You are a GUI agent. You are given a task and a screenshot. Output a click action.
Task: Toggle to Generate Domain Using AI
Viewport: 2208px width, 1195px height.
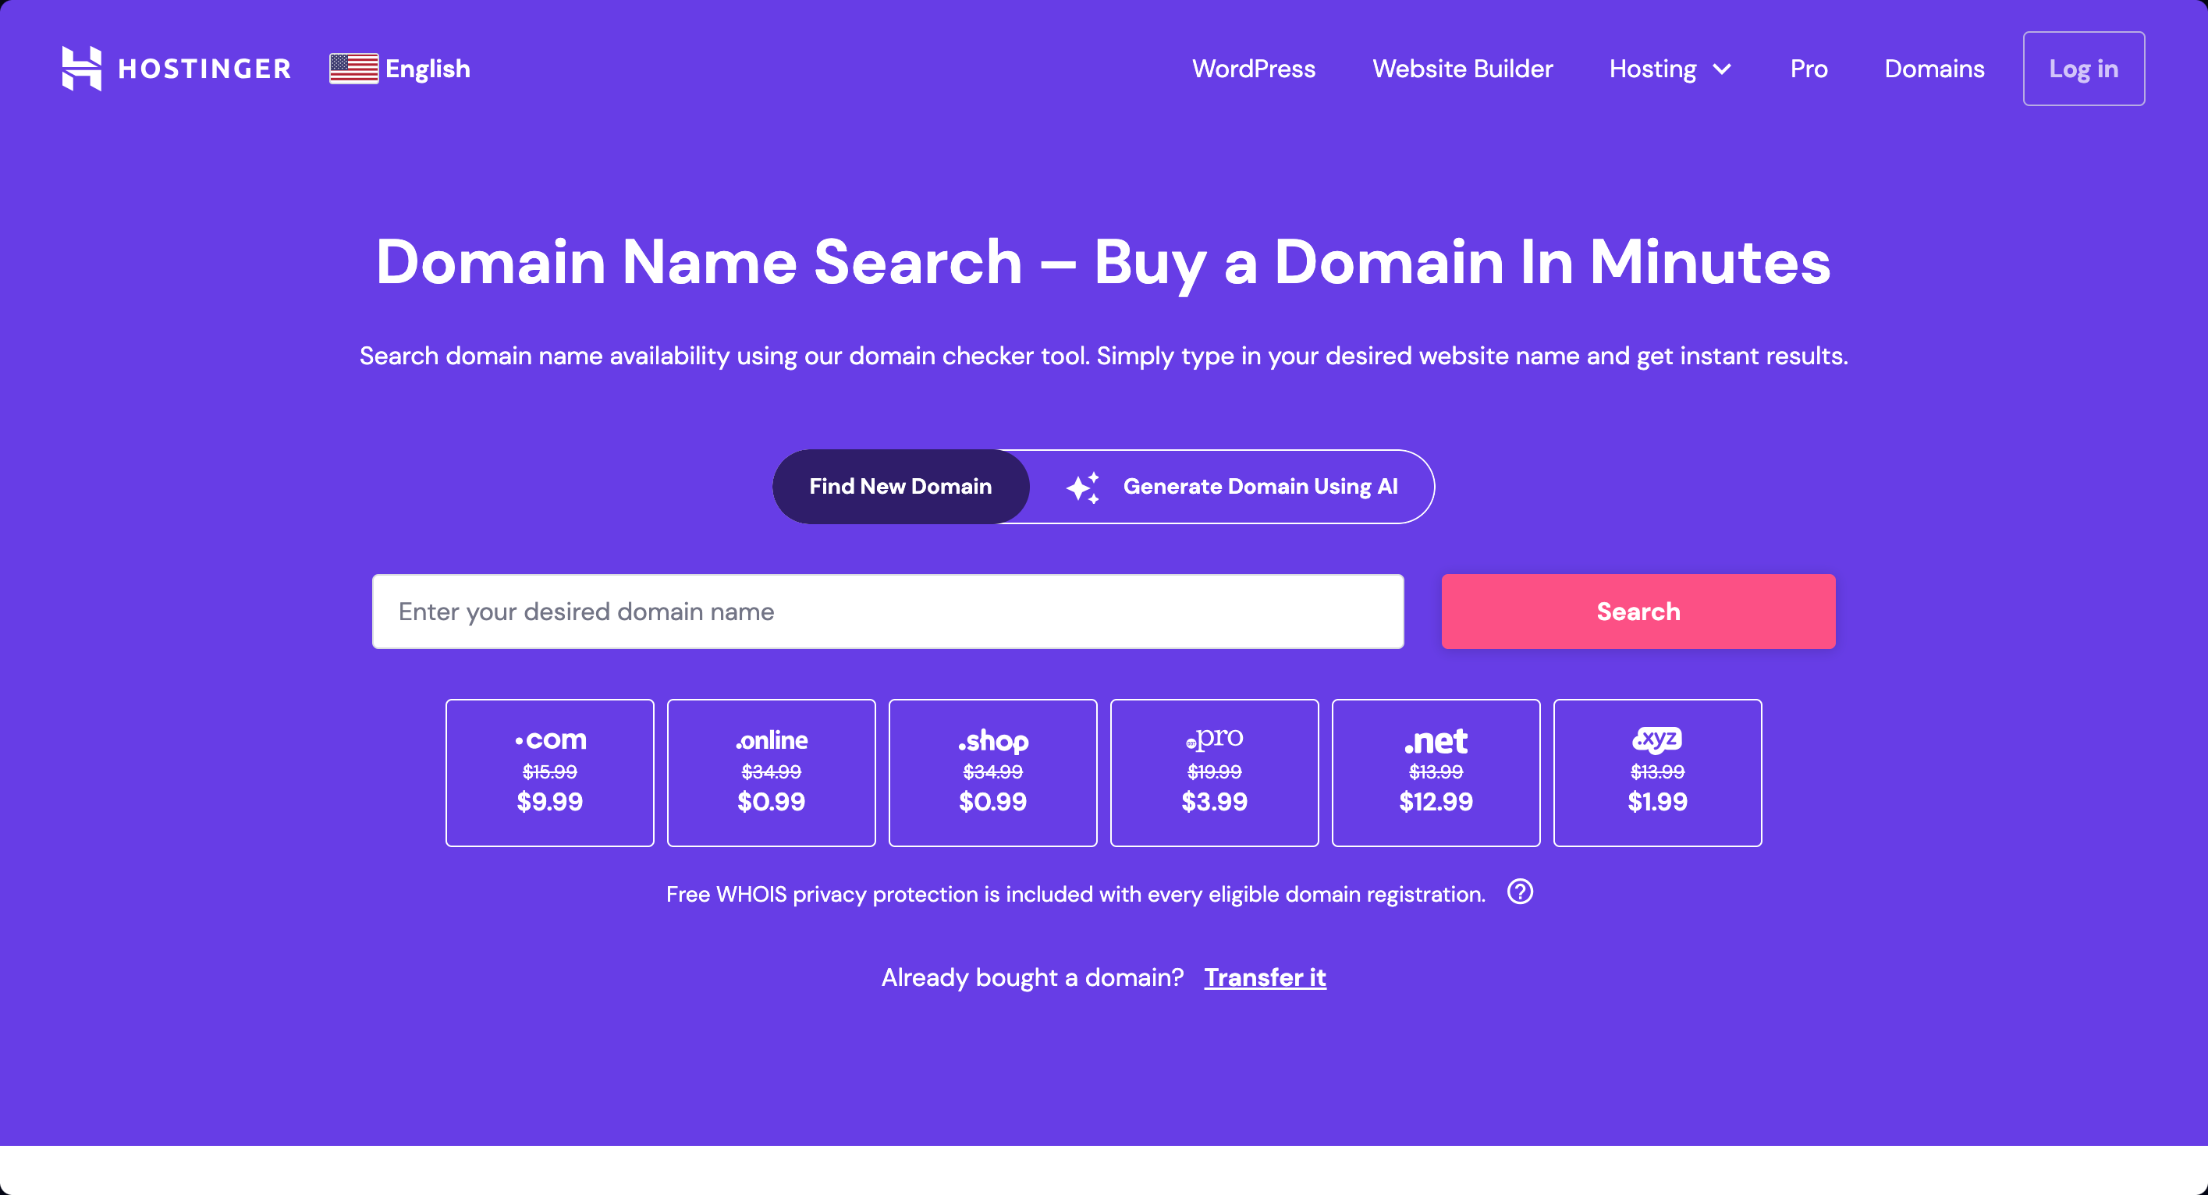coord(1258,487)
